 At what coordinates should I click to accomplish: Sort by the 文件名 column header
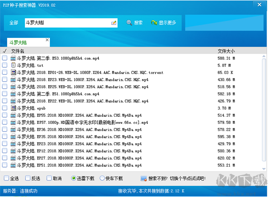coord(18,51)
